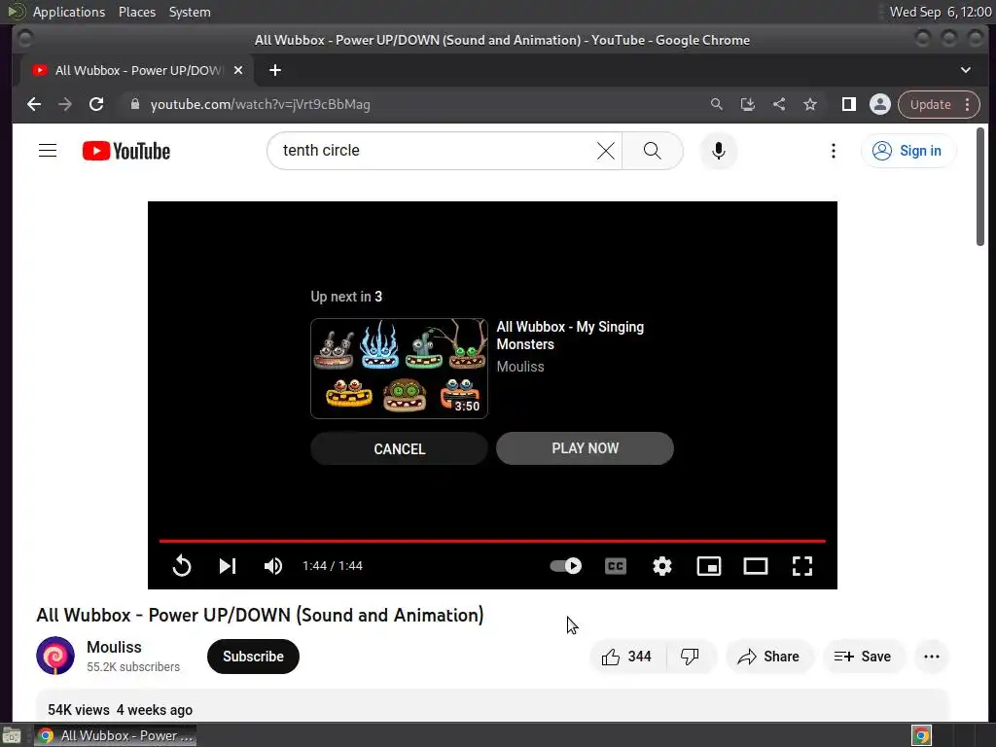Skip to next video with Next button
996x747 pixels.
(228, 565)
